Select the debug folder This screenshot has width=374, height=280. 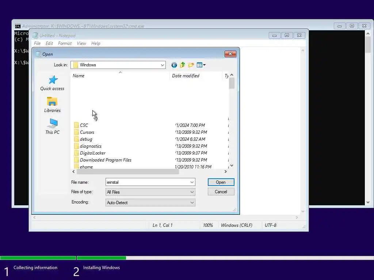click(86, 139)
